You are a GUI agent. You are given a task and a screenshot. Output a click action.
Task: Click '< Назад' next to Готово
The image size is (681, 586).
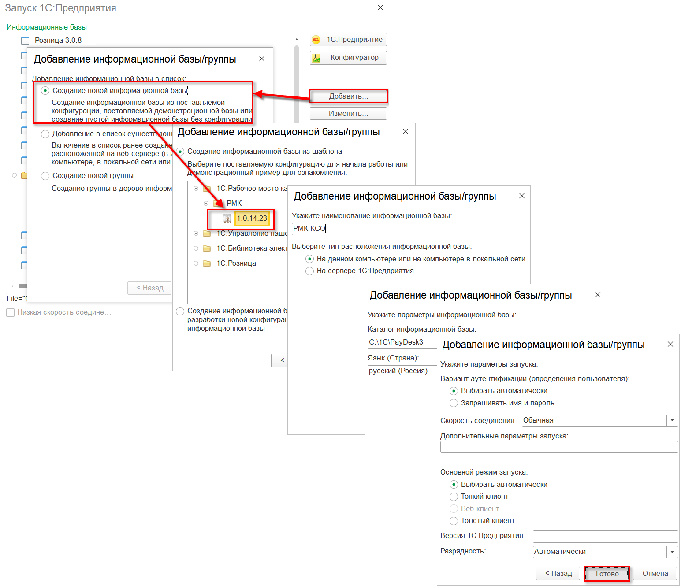click(558, 574)
